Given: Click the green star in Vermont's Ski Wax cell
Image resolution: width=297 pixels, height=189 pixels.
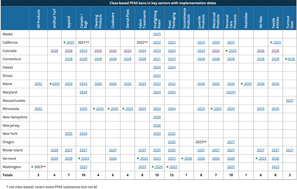Looking at the screenshot, I should pyautogui.click(x=256, y=158).
